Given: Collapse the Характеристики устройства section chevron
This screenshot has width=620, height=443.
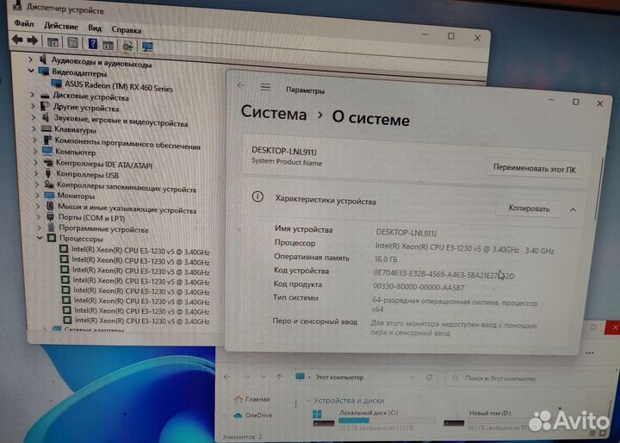Looking at the screenshot, I should click(573, 209).
